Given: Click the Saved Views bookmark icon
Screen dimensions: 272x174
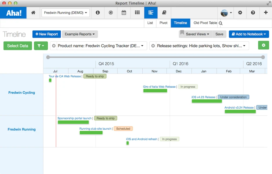Looking at the screenshot, I should (x=182, y=32).
